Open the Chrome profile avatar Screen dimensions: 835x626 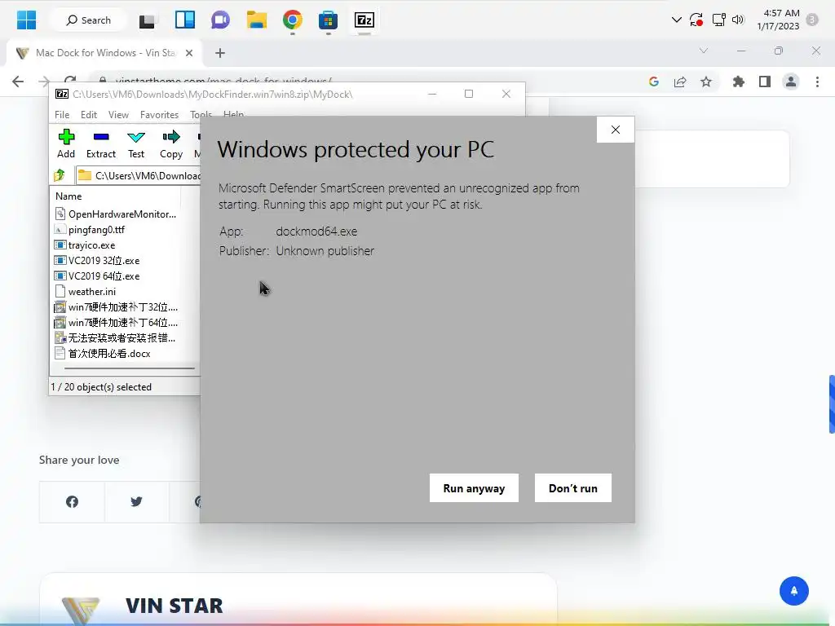[791, 82]
